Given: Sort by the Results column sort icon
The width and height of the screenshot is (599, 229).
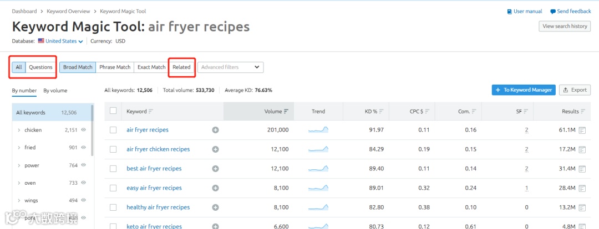Looking at the screenshot, I should point(582,112).
